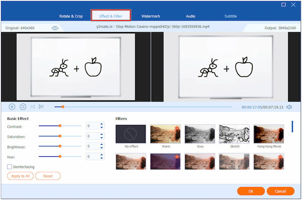Click the Brightness slider handle

point(60,146)
